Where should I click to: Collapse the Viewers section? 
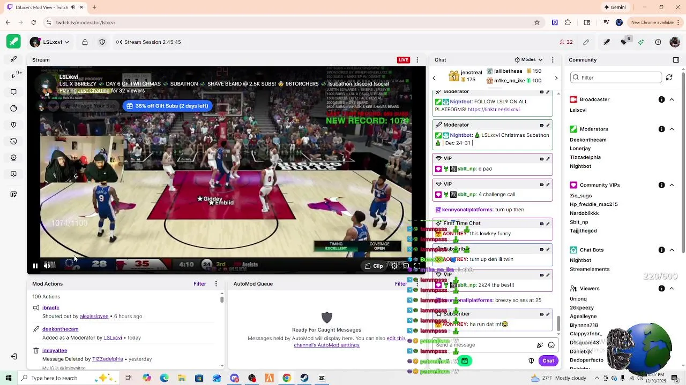672,289
